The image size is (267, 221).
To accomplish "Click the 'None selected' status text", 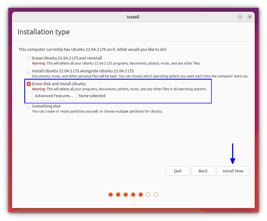I will coord(92,96).
